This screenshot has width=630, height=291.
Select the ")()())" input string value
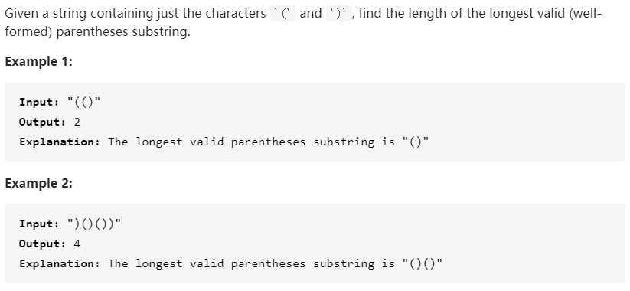pyautogui.click(x=94, y=224)
